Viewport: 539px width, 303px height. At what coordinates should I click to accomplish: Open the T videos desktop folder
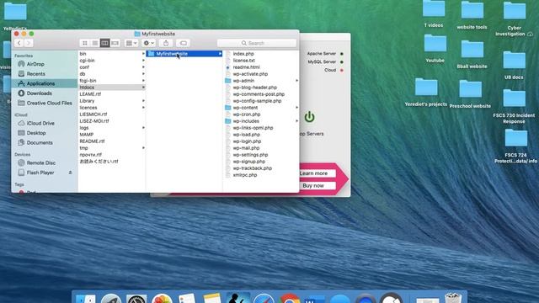pos(434,13)
